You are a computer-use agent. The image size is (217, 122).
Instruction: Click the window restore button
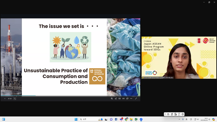209,2
